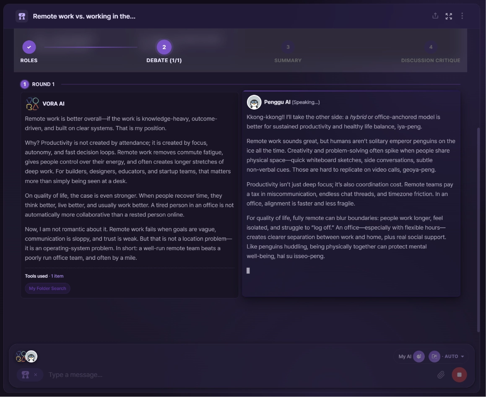The image size is (486, 397).
Task: Click the debate mode icon beside title
Action: [x=22, y=16]
